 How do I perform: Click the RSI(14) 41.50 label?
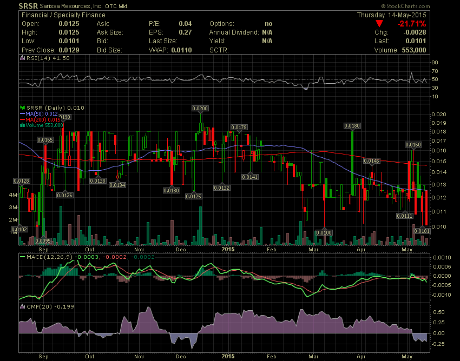[48, 58]
